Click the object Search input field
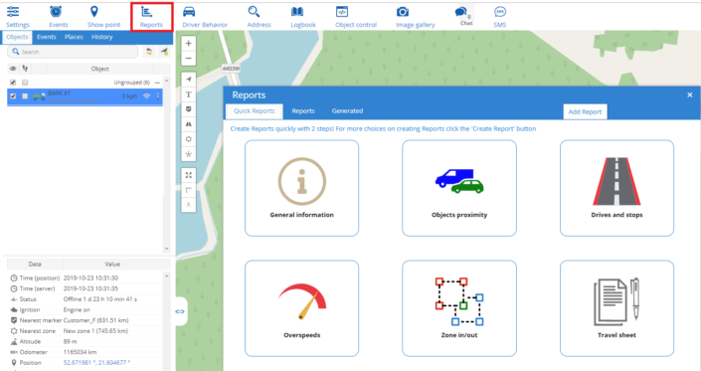This screenshot has width=701, height=371. click(73, 52)
